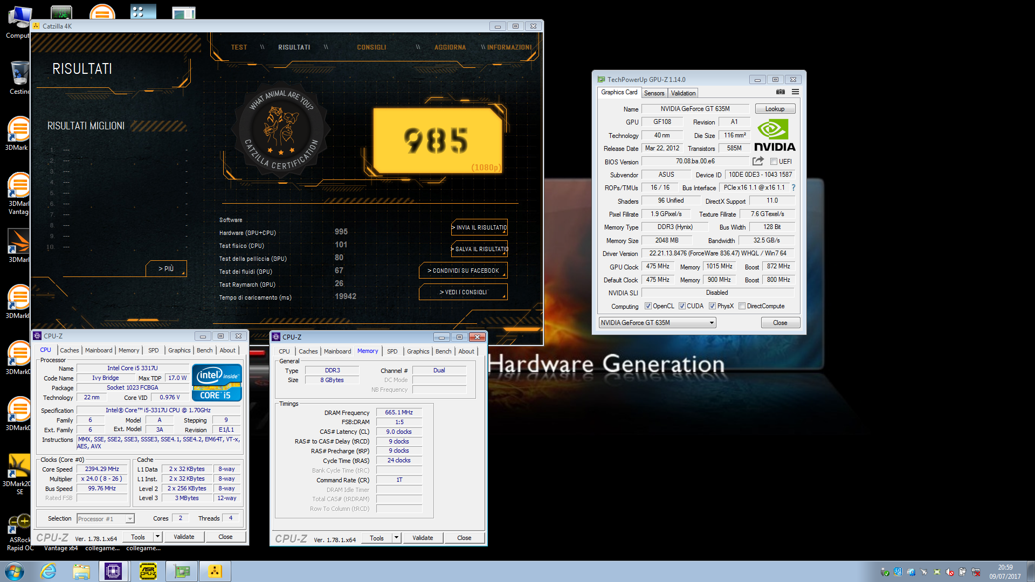Click the Catzilla 4K title bar icon
1035x582 pixels.
[36, 26]
